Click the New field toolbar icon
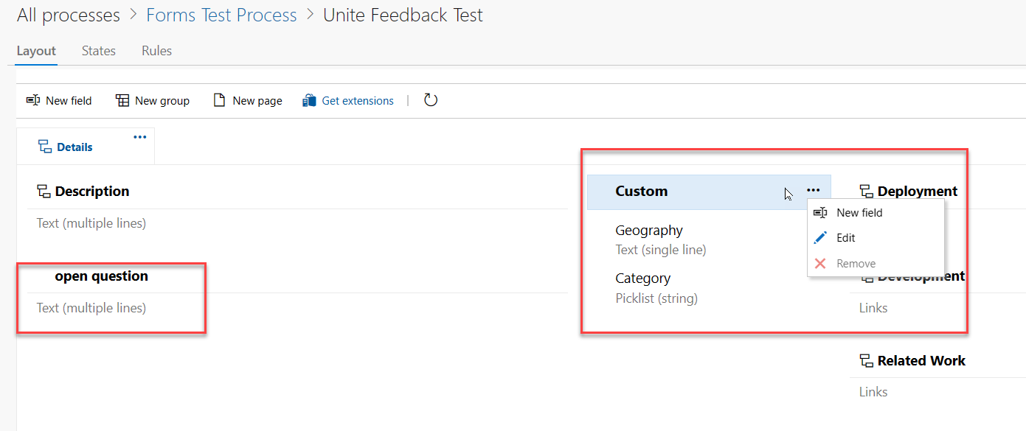Viewport: 1026px width, 431px height. [x=33, y=101]
